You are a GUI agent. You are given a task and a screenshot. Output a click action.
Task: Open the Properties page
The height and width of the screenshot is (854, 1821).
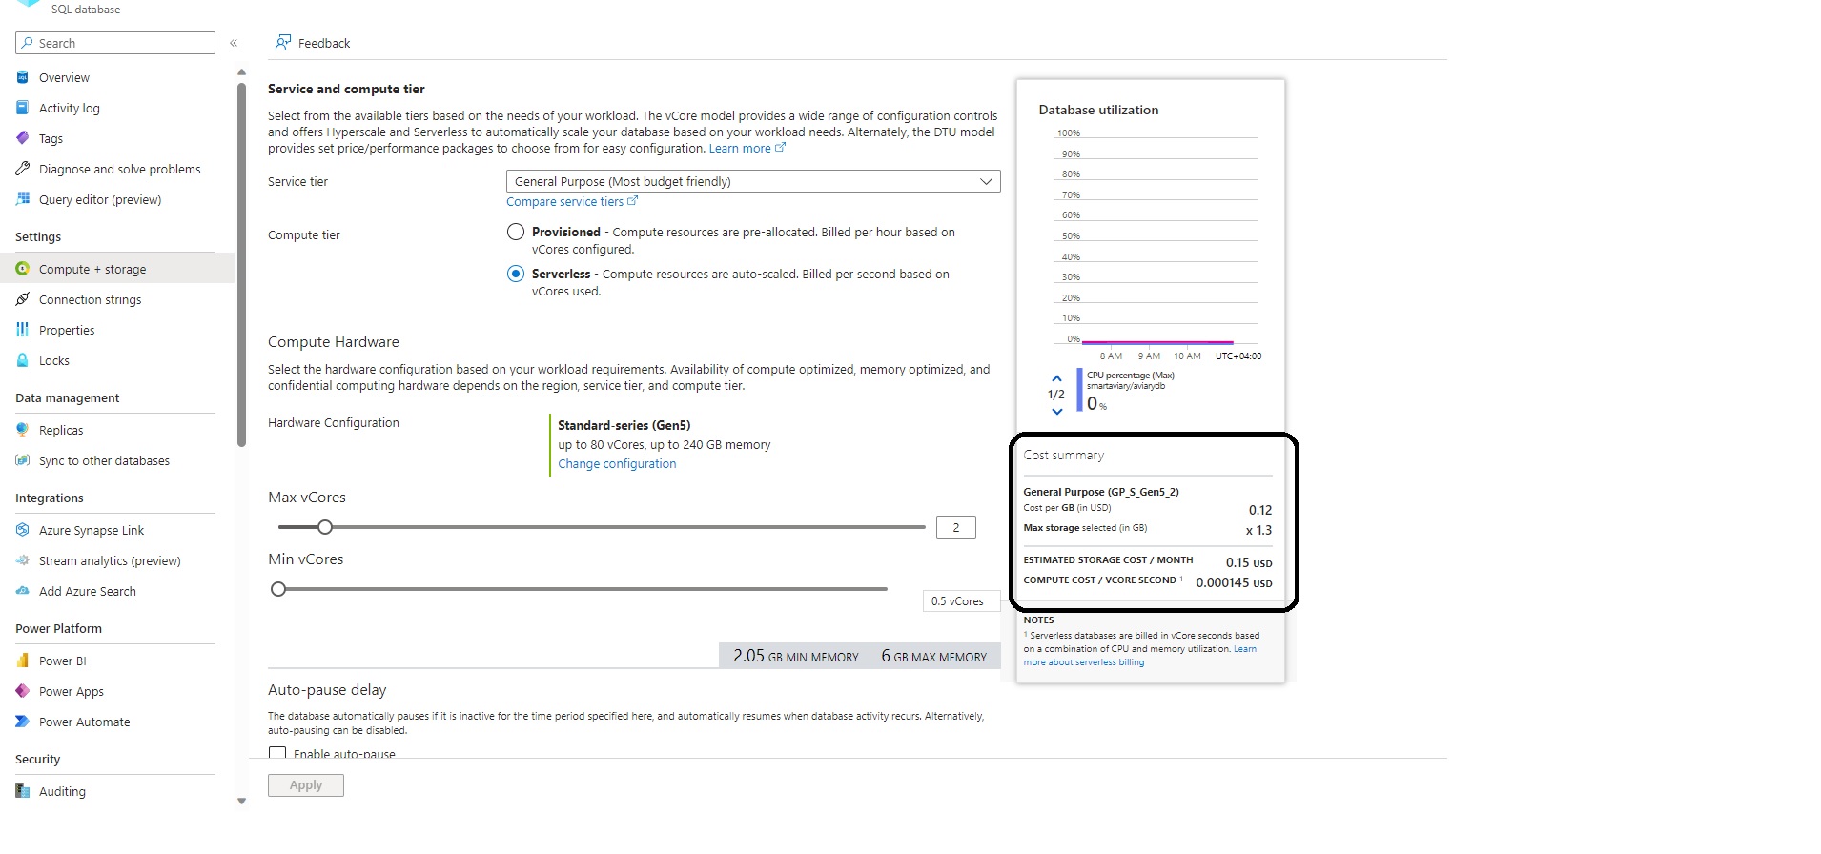[67, 330]
